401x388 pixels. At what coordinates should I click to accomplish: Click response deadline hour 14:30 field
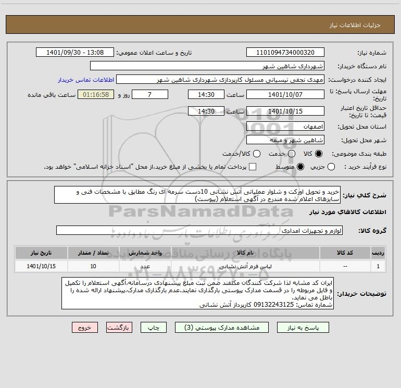click(x=206, y=94)
